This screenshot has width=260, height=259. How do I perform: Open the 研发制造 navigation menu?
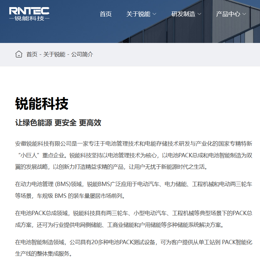[183, 14]
